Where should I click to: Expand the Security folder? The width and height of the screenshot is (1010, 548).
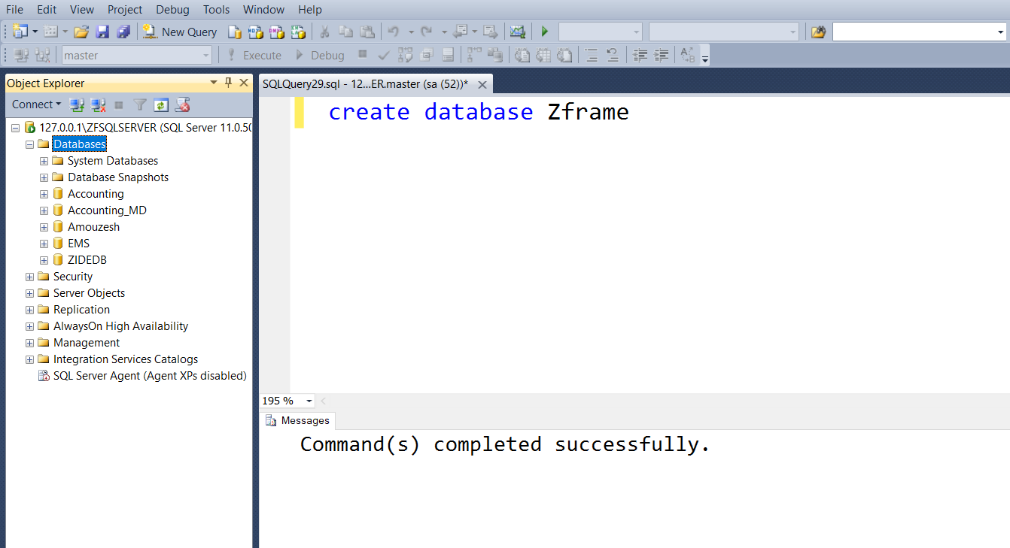click(x=30, y=277)
